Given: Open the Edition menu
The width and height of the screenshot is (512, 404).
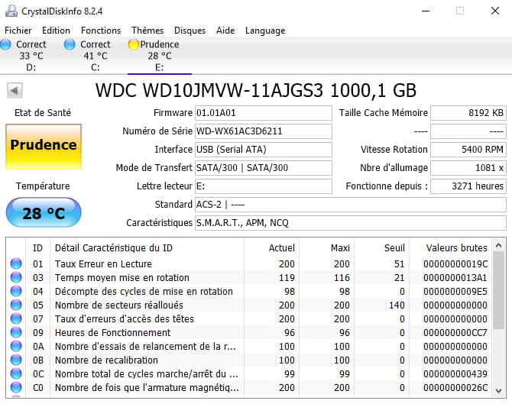Looking at the screenshot, I should tap(56, 31).
